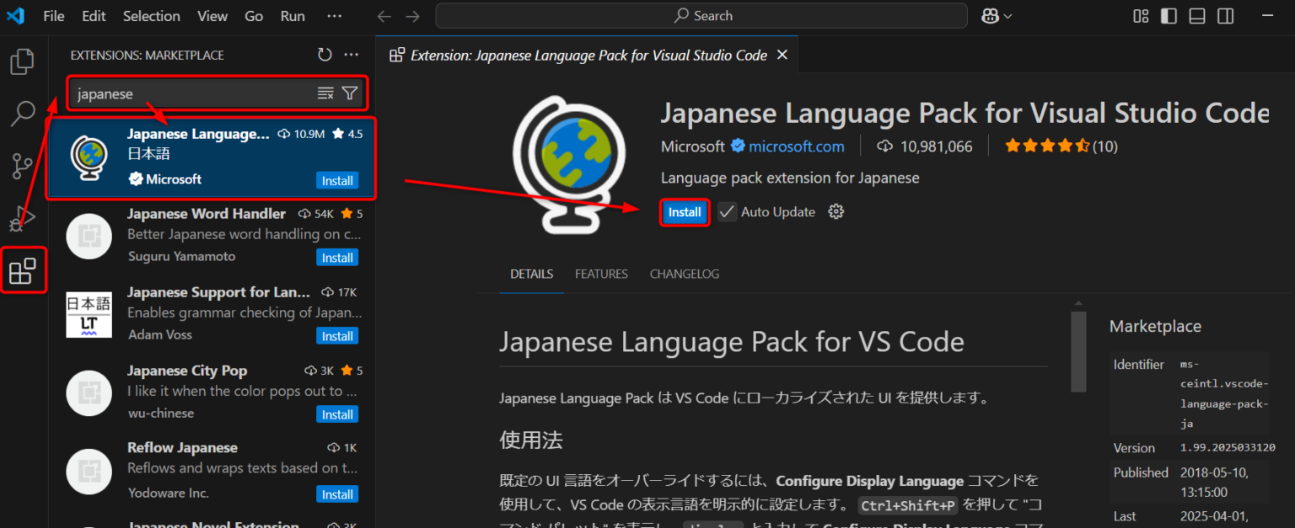The height and width of the screenshot is (528, 1295).
Task: Toggle the primary sidebar visibility
Action: [x=1169, y=15]
